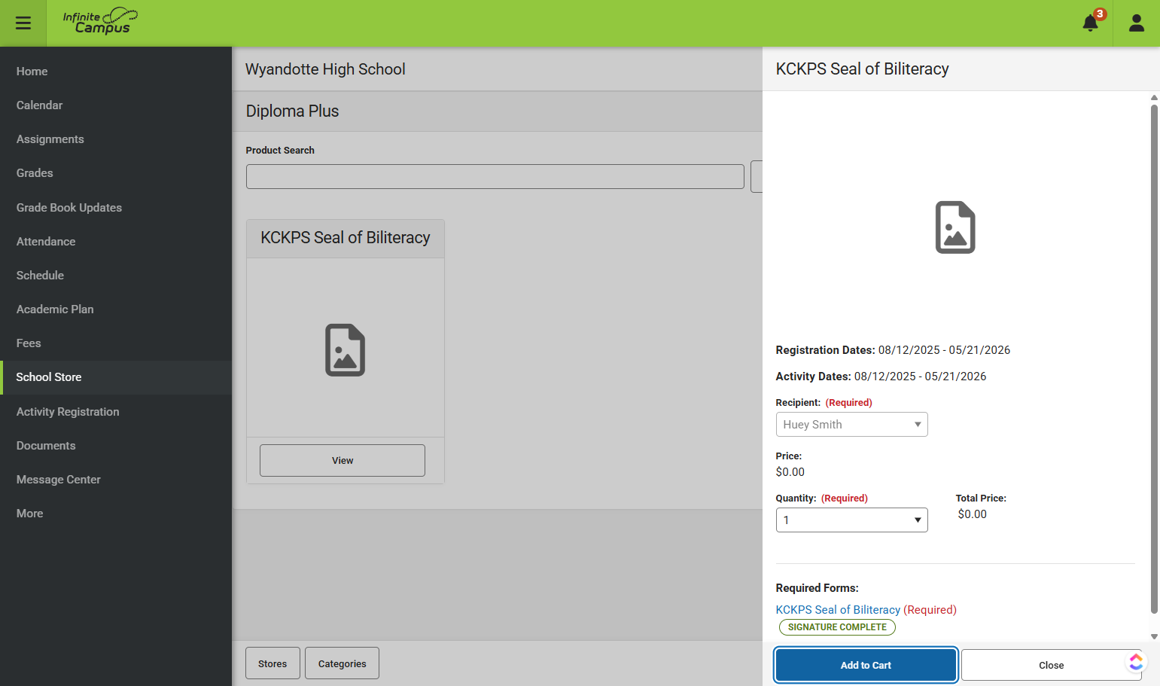The width and height of the screenshot is (1160, 686).
Task: Click the Infinite Campus logo
Action: point(100,22)
